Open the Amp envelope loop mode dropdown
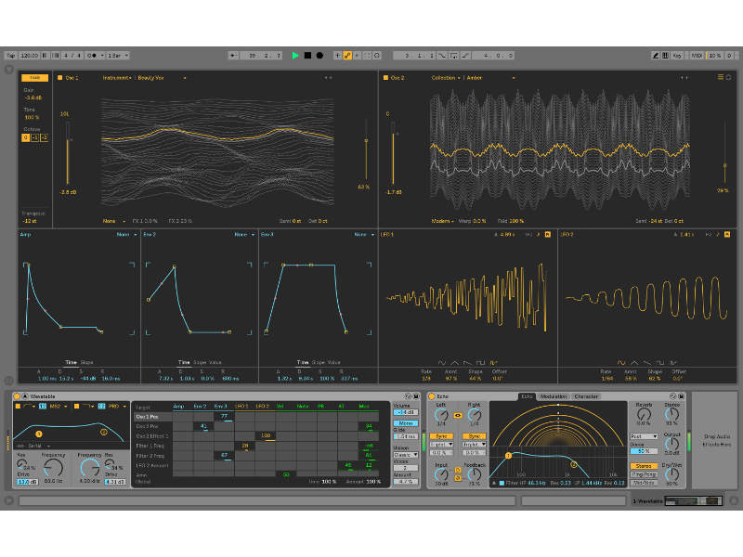Viewport: 743px width, 557px height. pos(126,235)
